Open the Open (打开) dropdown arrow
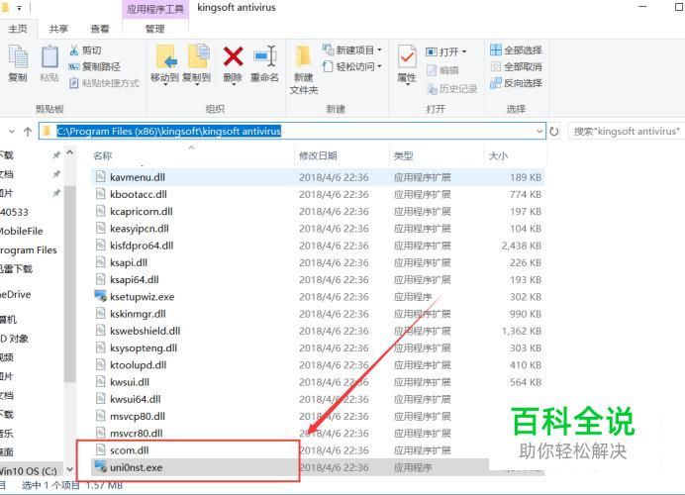 point(464,51)
